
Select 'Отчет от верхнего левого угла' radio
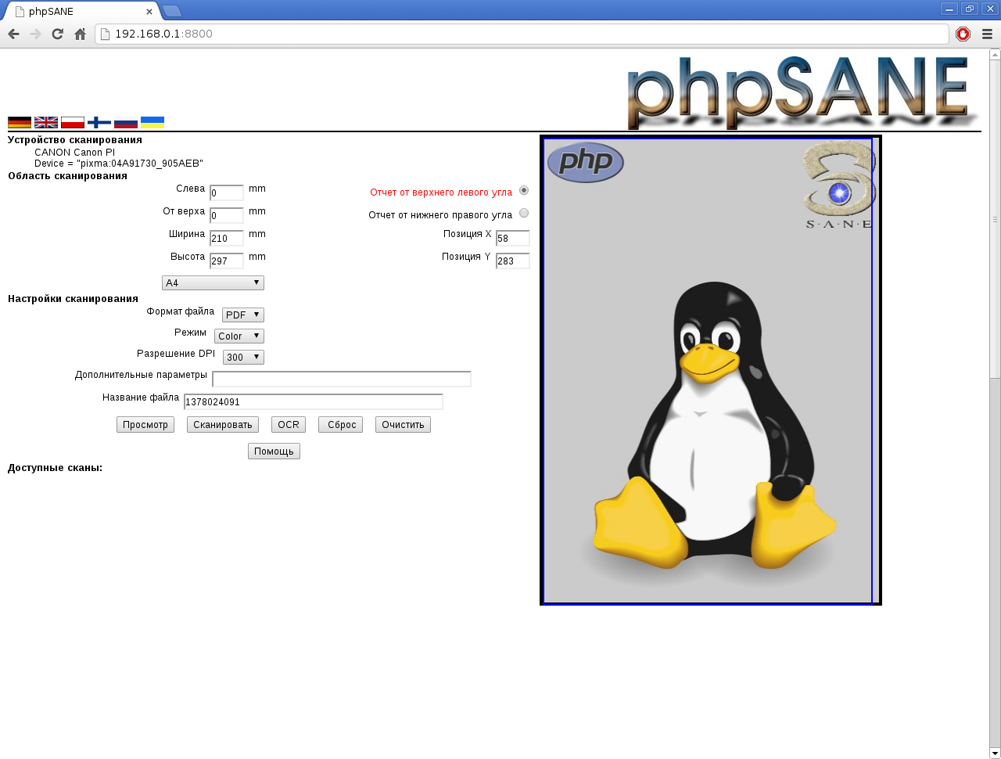(x=524, y=190)
